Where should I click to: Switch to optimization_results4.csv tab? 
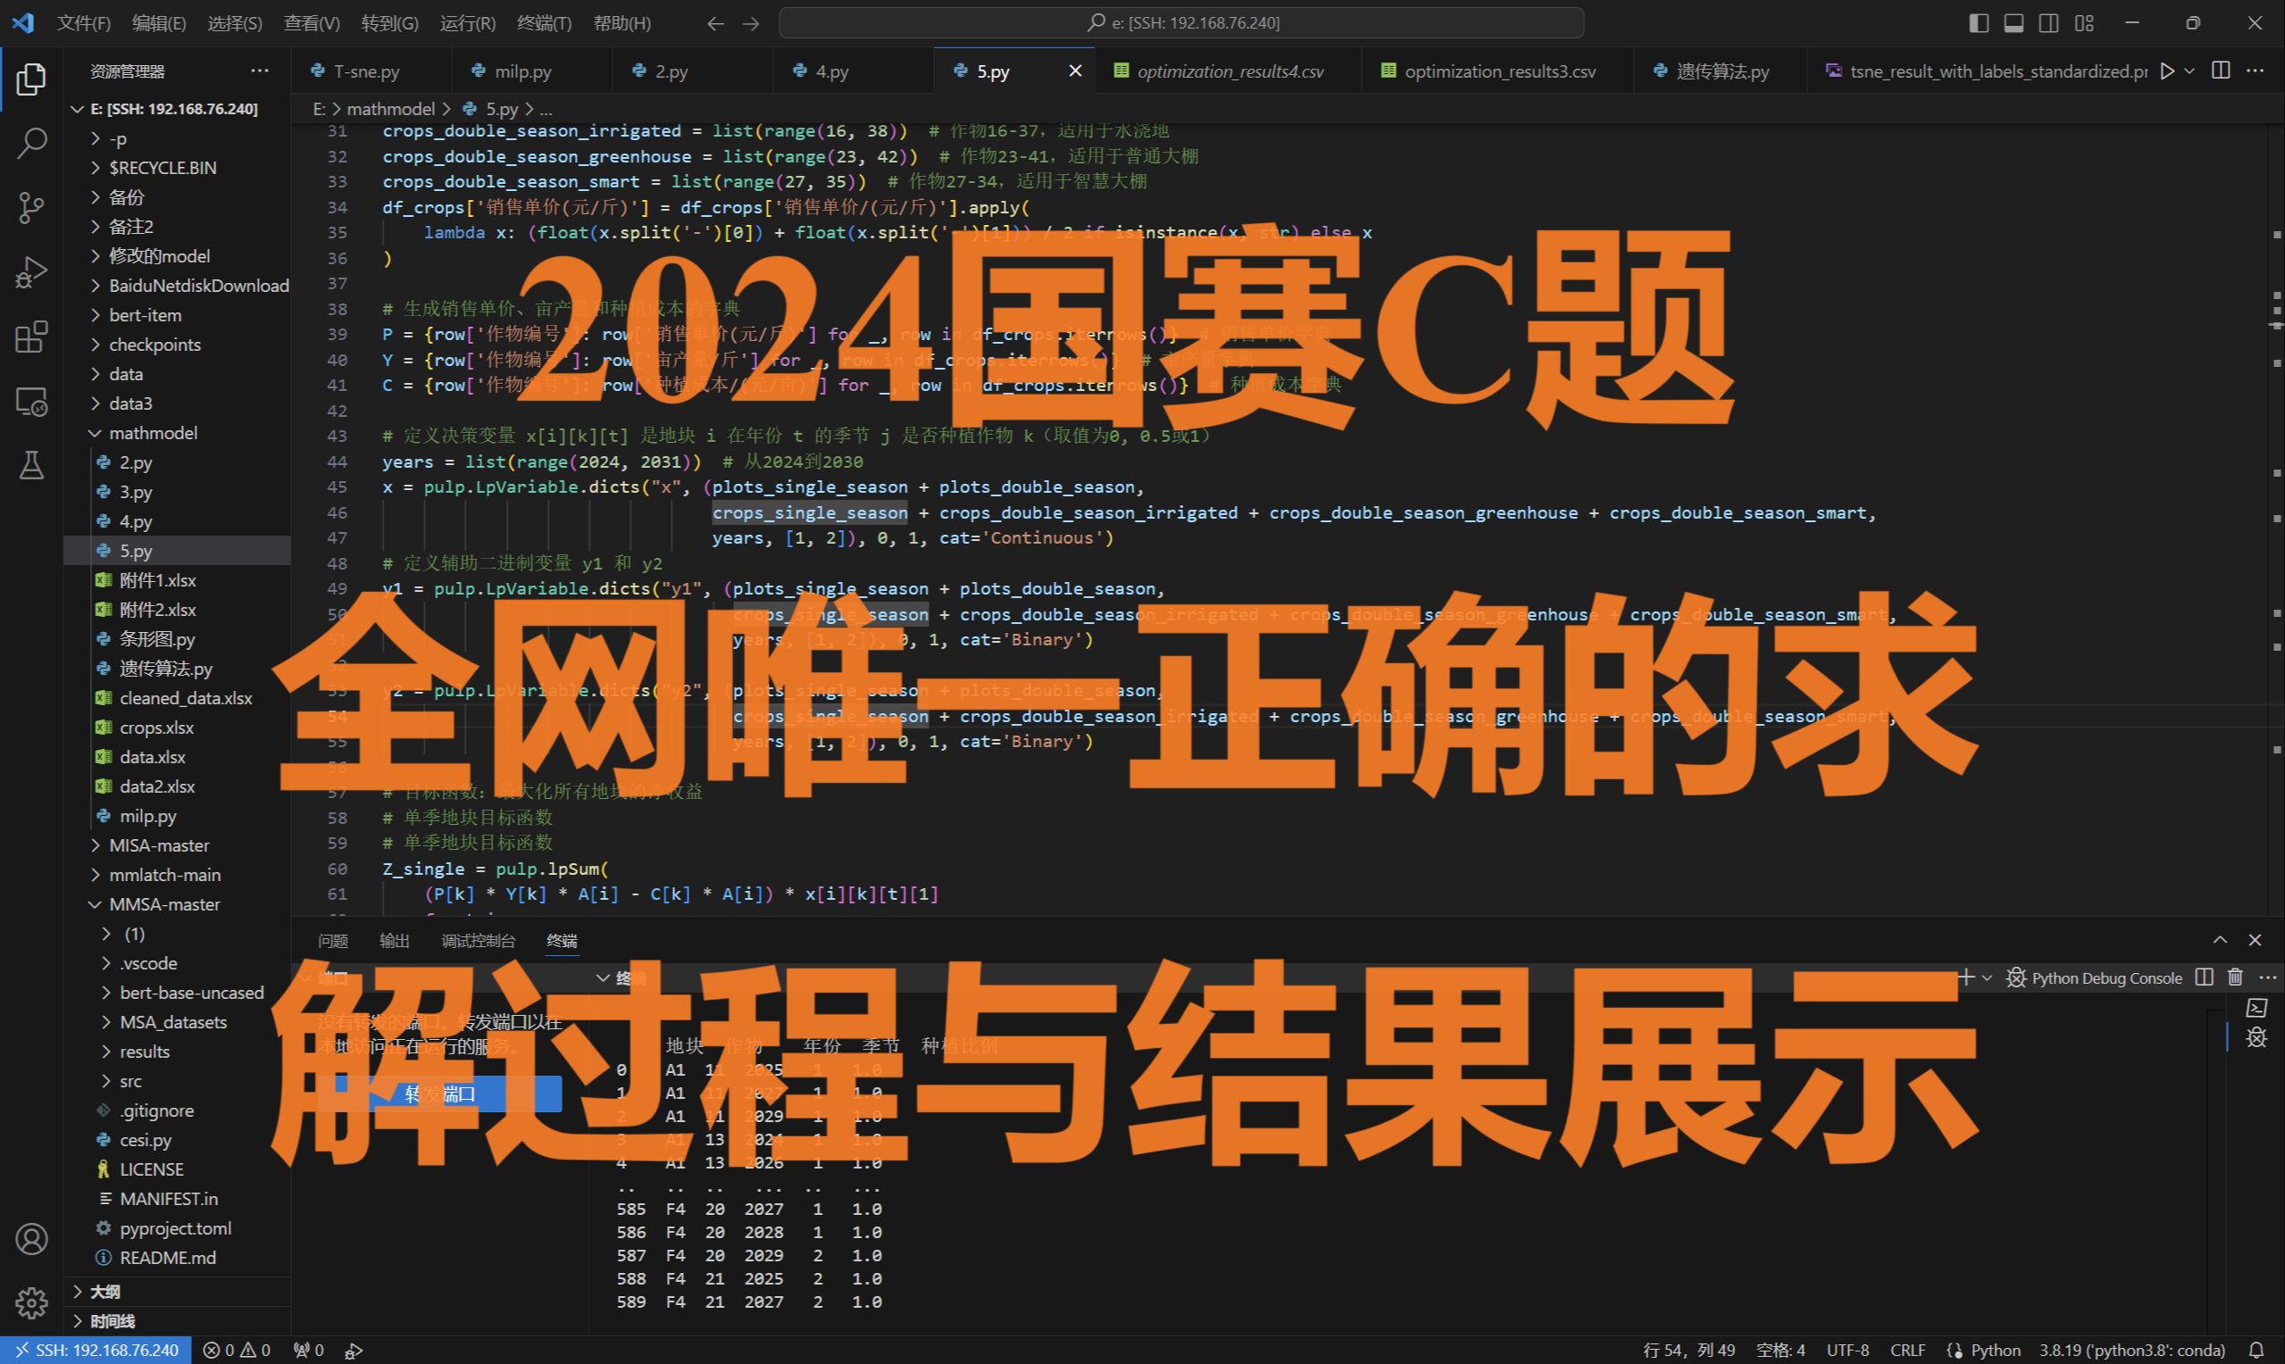(1228, 71)
